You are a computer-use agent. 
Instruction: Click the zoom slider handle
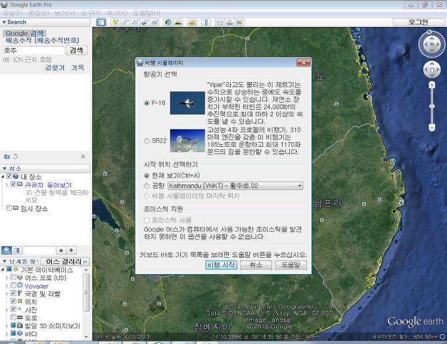pos(432,106)
